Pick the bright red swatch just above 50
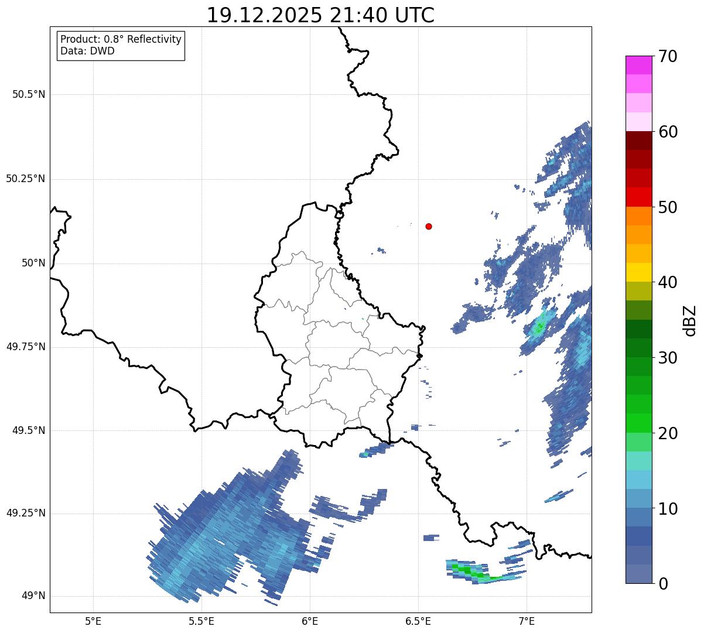 pos(638,197)
